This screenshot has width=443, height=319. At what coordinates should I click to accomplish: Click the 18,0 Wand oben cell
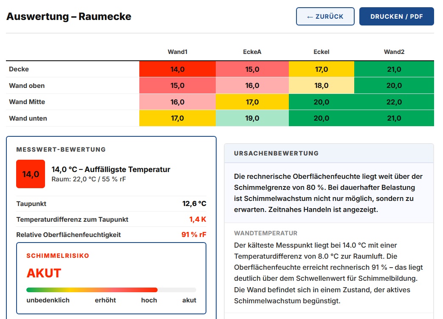tap(321, 86)
